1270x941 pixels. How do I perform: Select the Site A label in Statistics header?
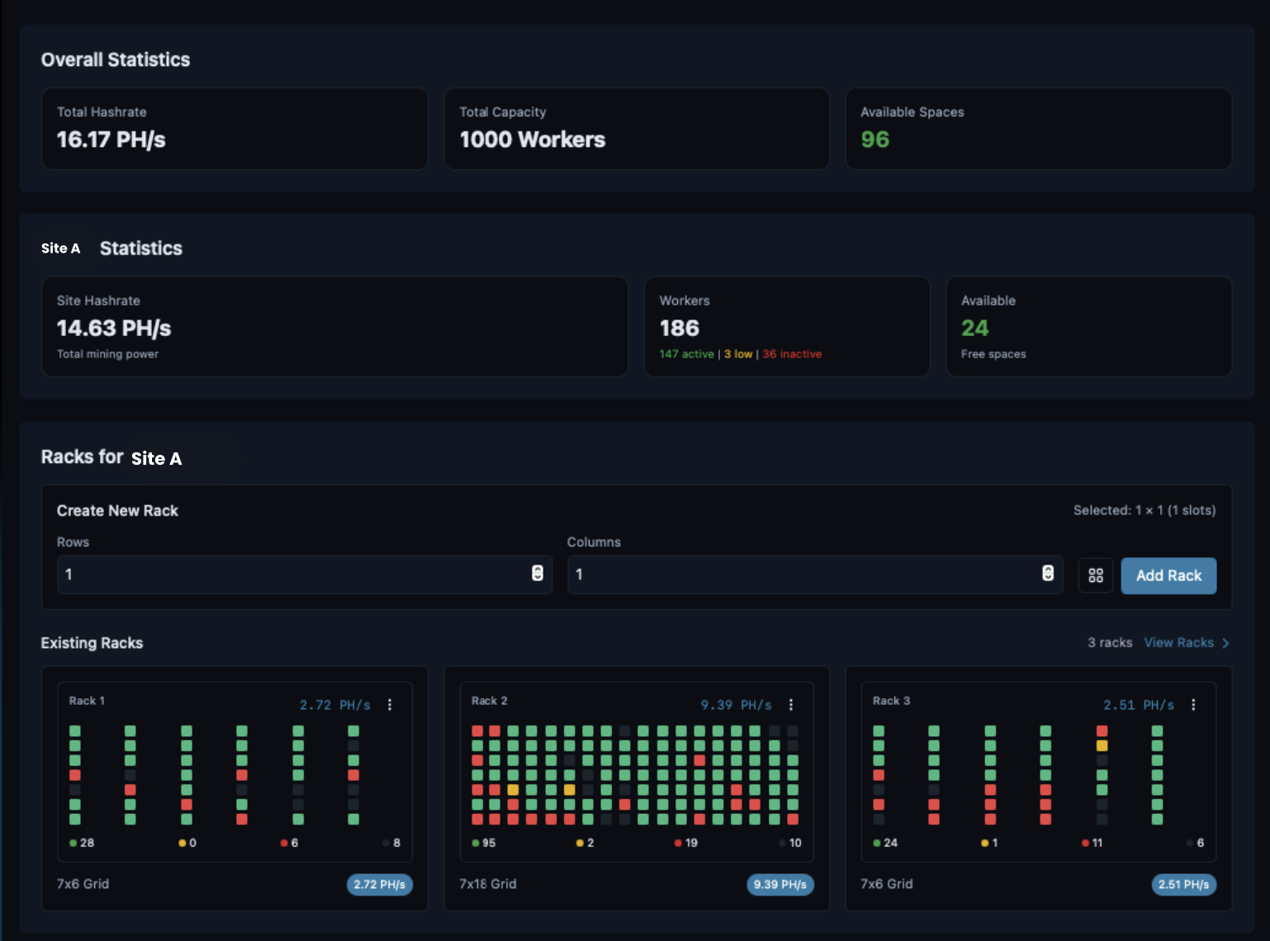click(61, 248)
